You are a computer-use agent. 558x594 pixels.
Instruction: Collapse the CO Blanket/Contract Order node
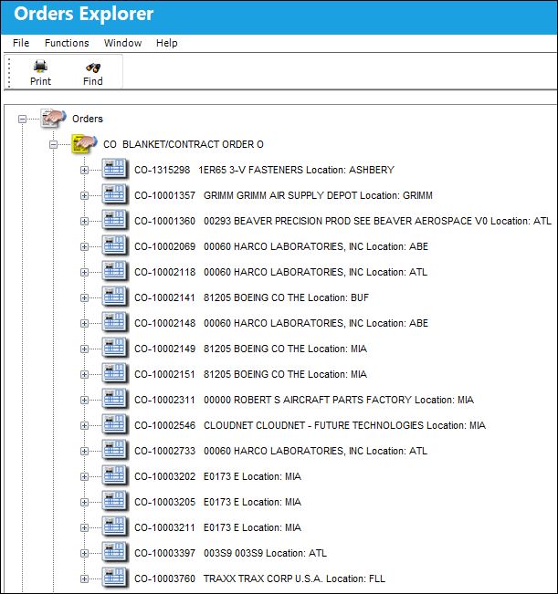click(x=54, y=144)
